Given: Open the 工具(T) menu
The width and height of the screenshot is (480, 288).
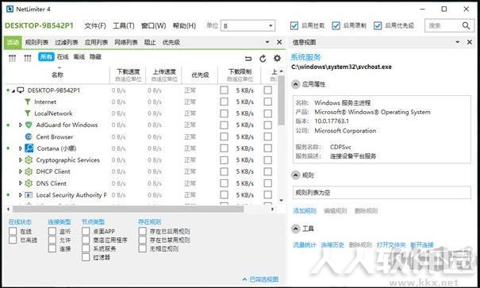Looking at the screenshot, I should click(x=124, y=25).
